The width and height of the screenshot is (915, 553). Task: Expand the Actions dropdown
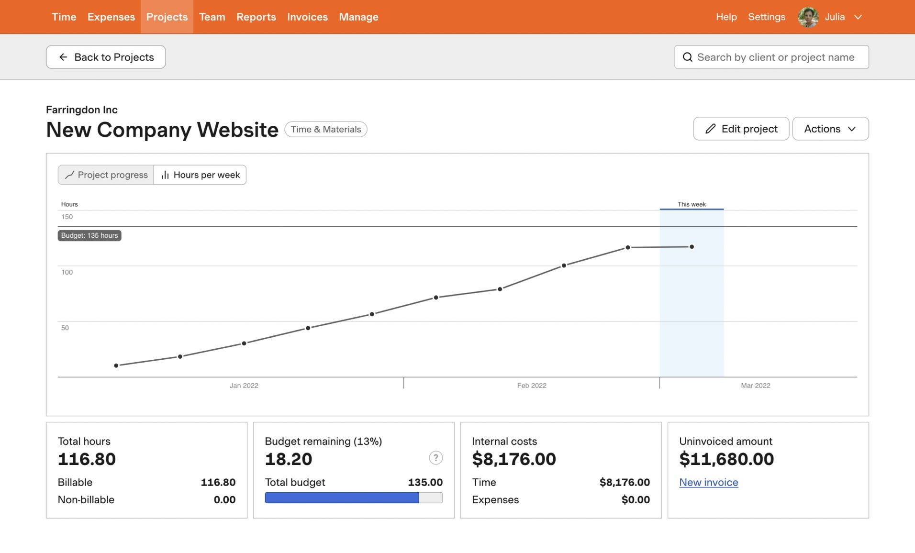coord(830,129)
